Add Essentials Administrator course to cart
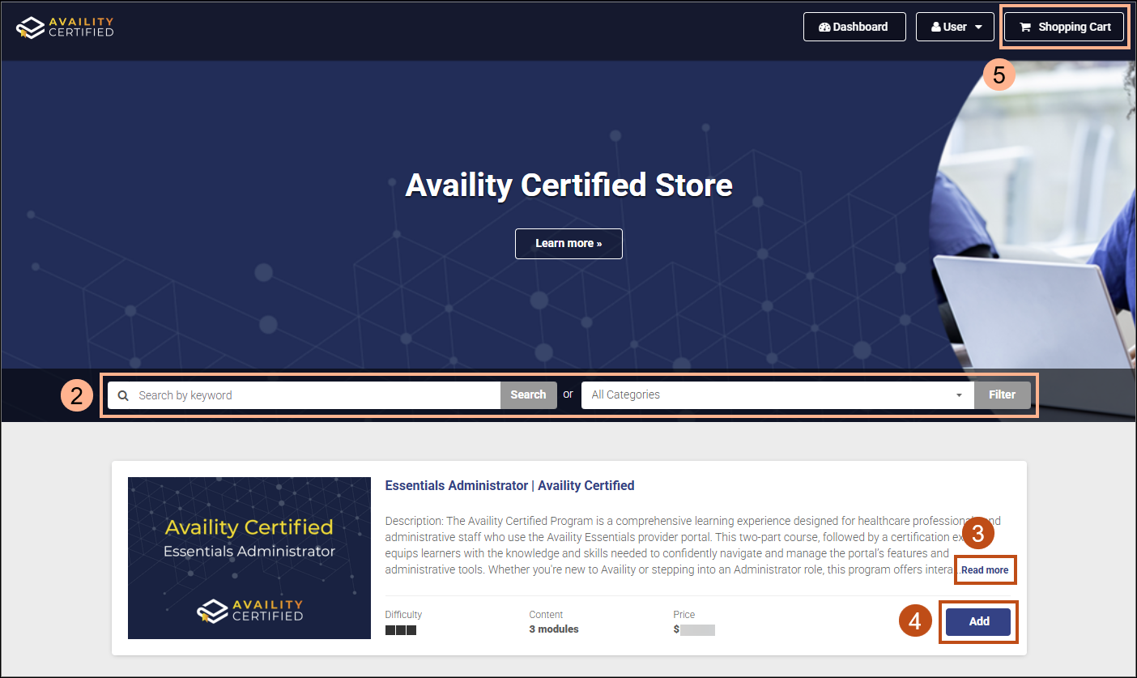 click(978, 621)
